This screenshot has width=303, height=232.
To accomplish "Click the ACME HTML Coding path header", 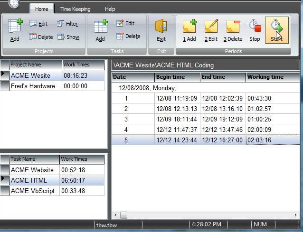I will tap(206, 65).
